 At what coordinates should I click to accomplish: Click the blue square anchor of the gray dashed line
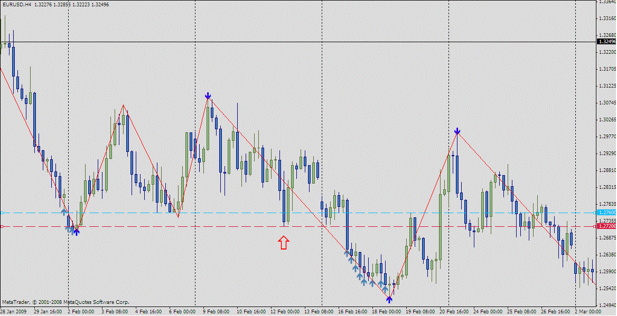pyautogui.click(x=2, y=213)
